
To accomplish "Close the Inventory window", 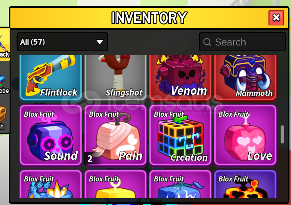I will (x=276, y=18).
